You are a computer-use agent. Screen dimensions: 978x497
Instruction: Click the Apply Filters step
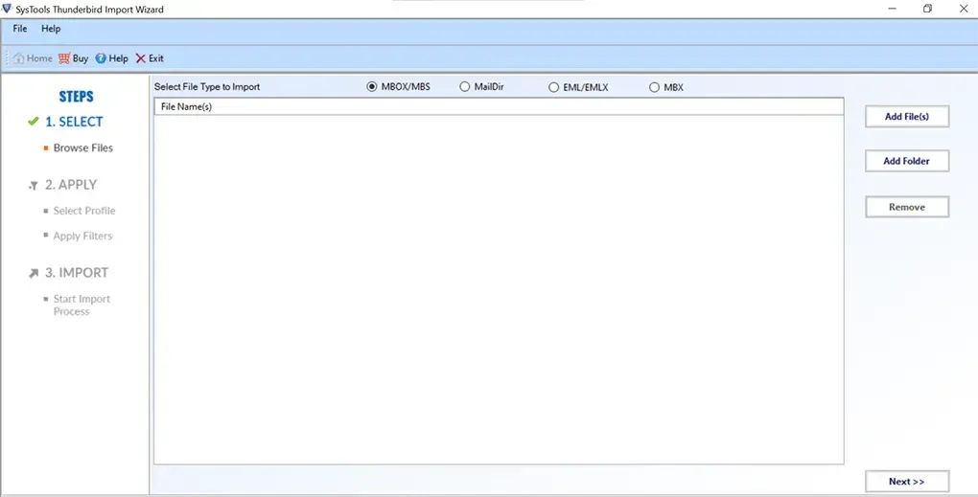pos(83,236)
